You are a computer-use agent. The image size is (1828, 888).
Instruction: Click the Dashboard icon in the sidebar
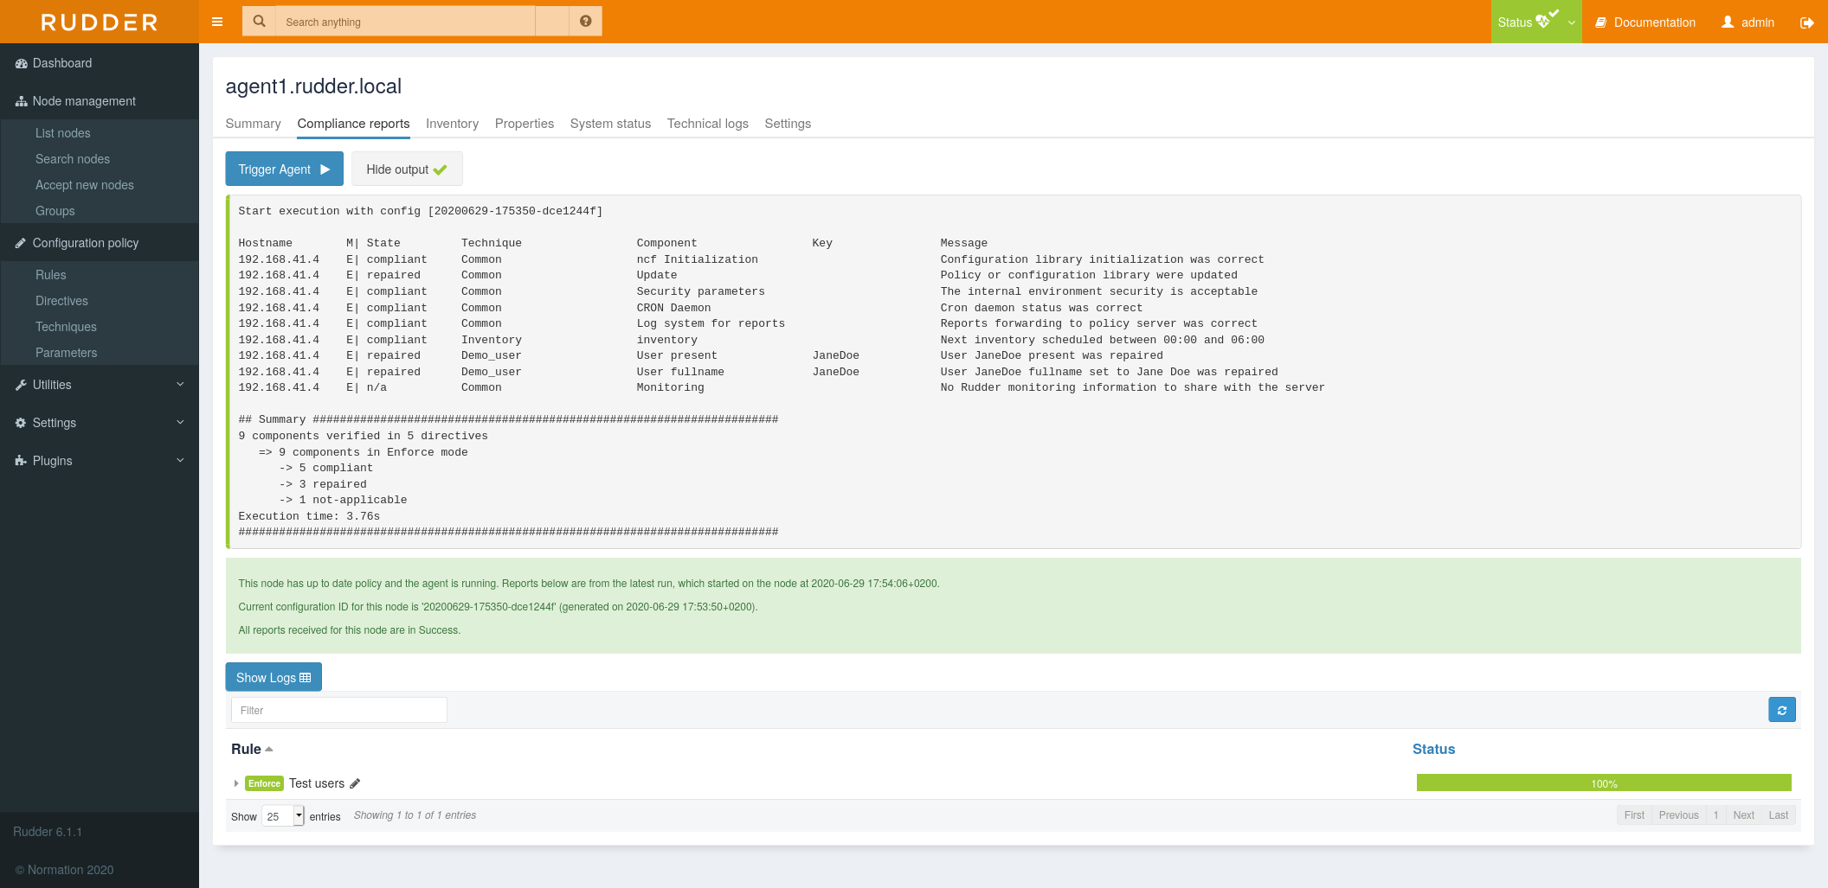[21, 63]
